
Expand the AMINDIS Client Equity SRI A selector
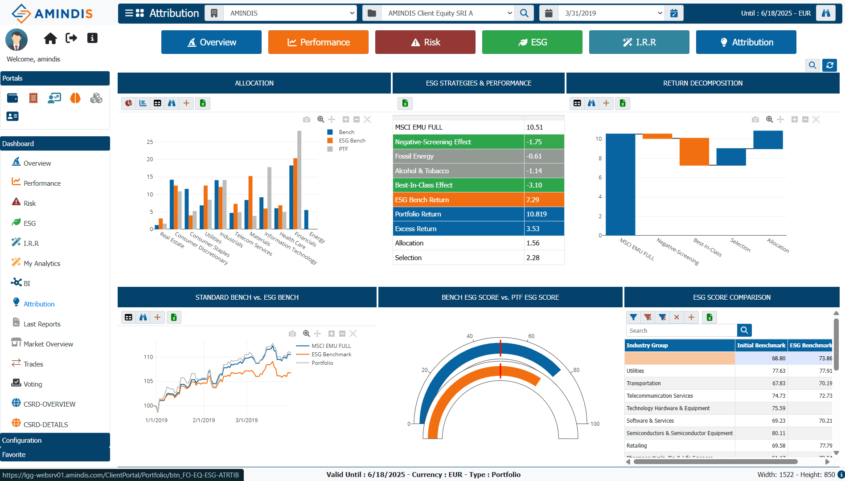pyautogui.click(x=448, y=13)
